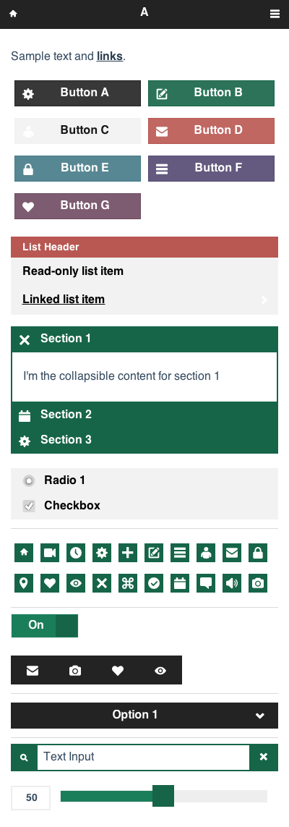Click the clock icon in the icon grid

[x=76, y=553]
